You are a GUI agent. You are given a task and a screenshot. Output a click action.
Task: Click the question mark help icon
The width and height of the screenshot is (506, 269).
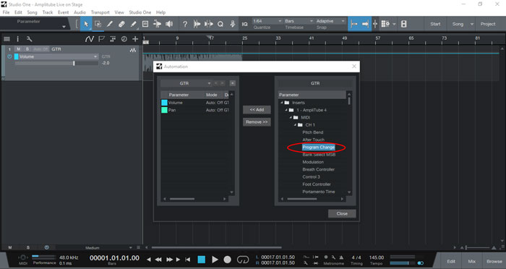tap(185, 24)
